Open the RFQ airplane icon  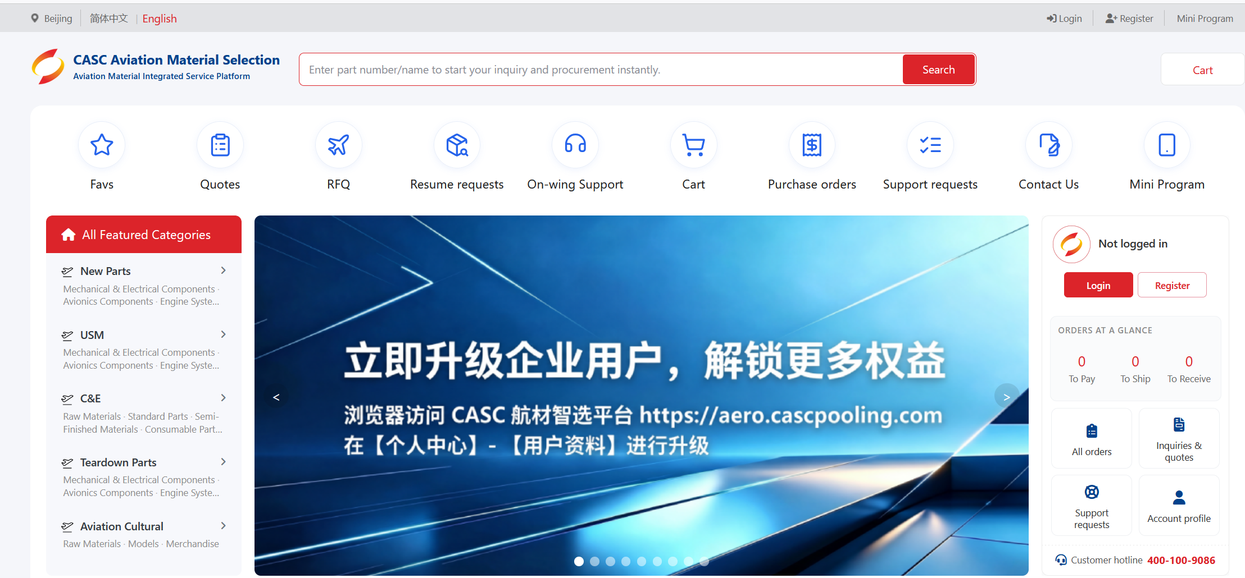pos(339,145)
